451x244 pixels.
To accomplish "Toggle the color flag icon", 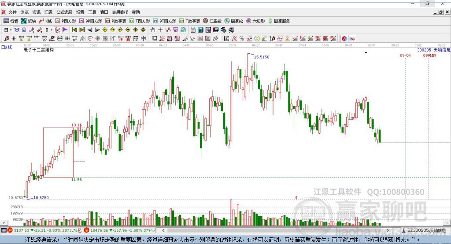I will coord(65,30).
